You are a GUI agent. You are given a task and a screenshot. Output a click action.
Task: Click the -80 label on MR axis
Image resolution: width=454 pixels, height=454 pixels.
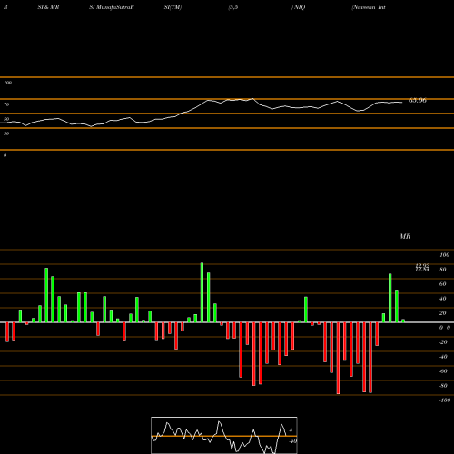point(443,386)
